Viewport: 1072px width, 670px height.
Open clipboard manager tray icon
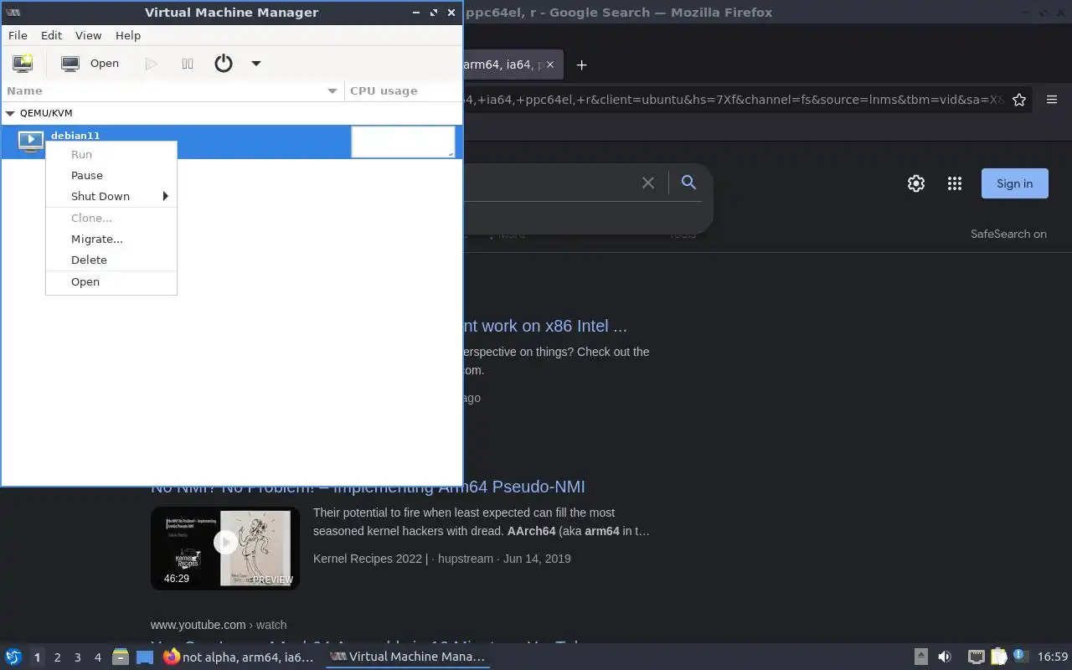point(998,657)
